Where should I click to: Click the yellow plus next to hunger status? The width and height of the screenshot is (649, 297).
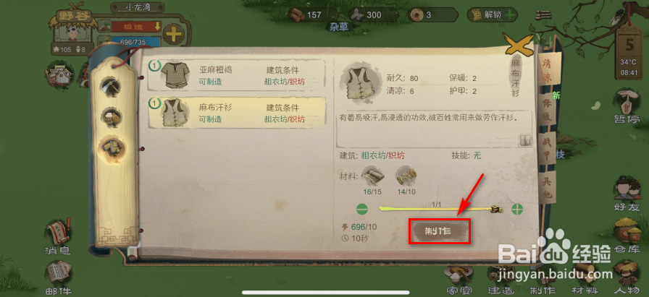point(174,34)
